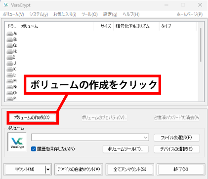This screenshot has width=208, height=179.
Task: Click VeraCrypt title bar app icon
Action: click(6, 5)
